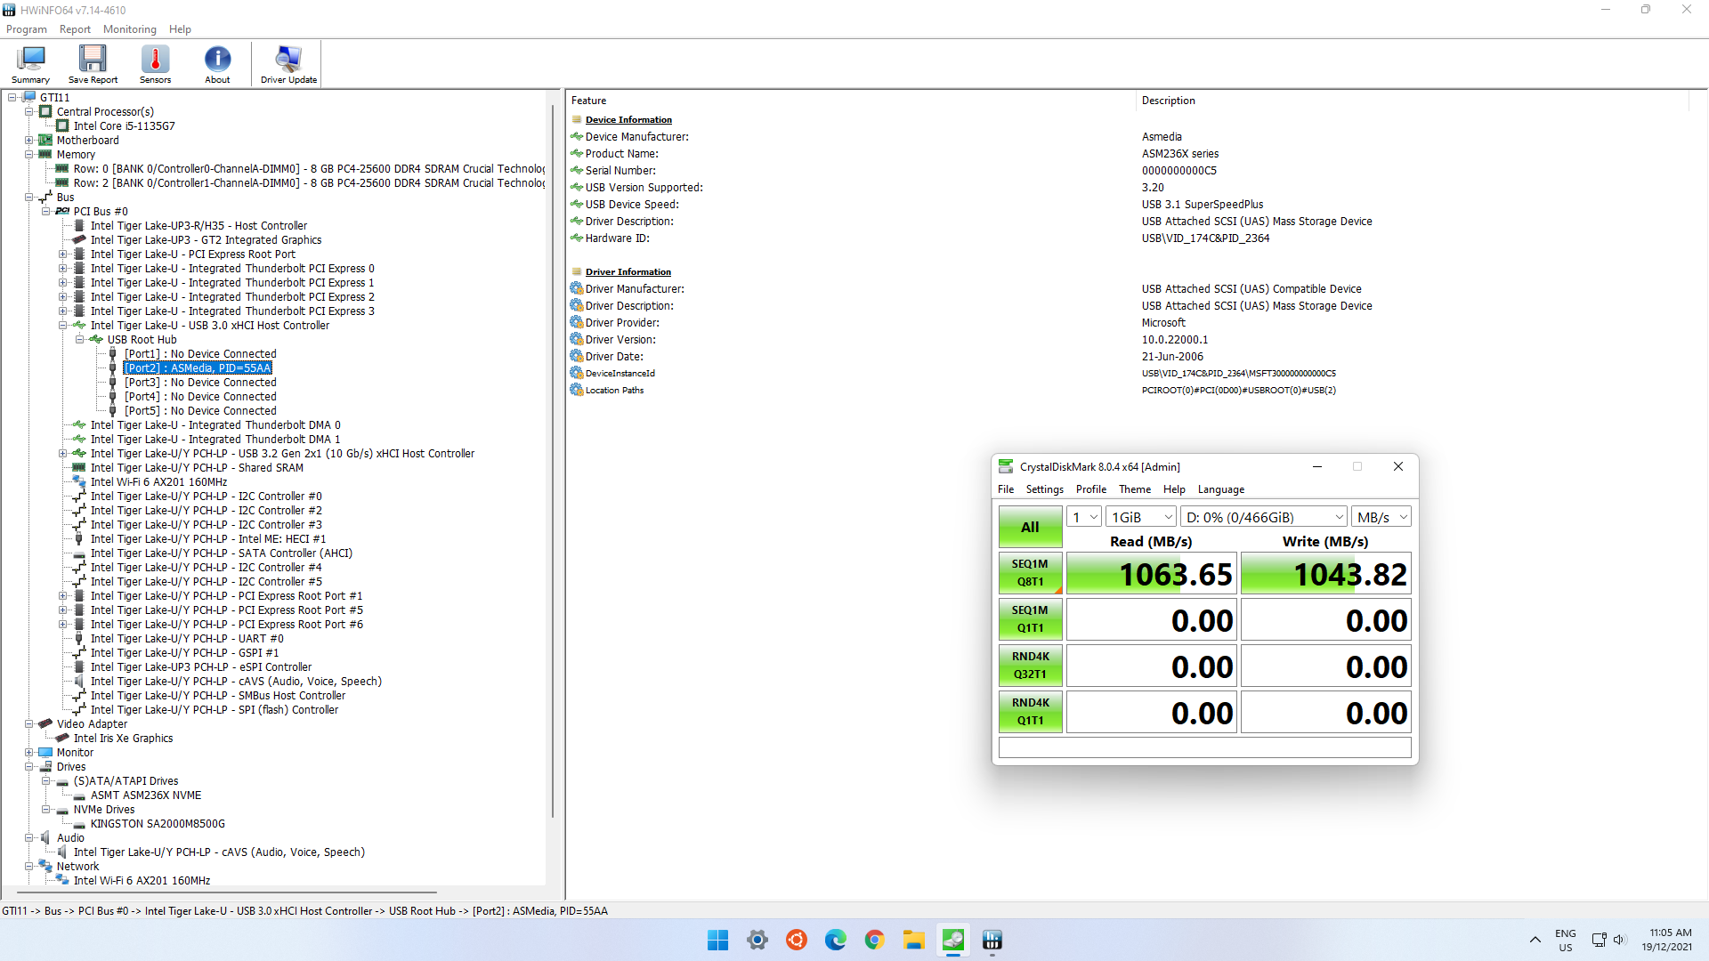Open the Sensors thermometer icon
The height and width of the screenshot is (961, 1709).
pos(155,64)
